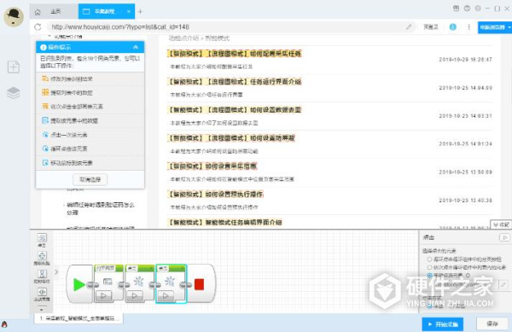Click the 取消选择 button
This screenshot has width=512, height=332.
point(90,179)
